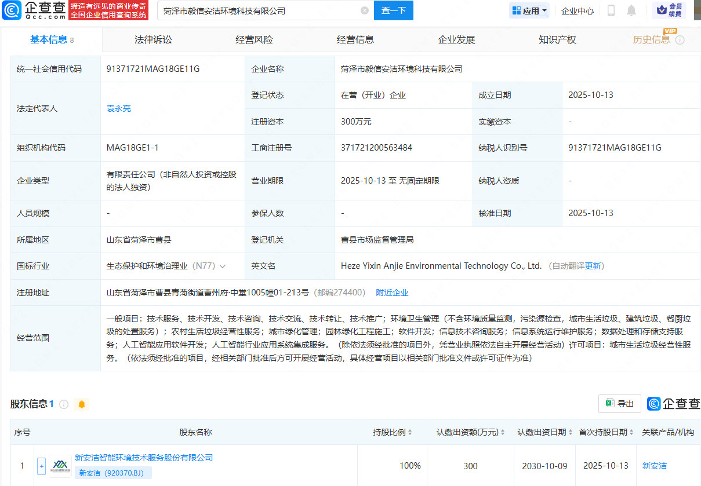The image size is (701, 486).
Task: Click info icon next to 历史信息
Action: click(x=680, y=40)
